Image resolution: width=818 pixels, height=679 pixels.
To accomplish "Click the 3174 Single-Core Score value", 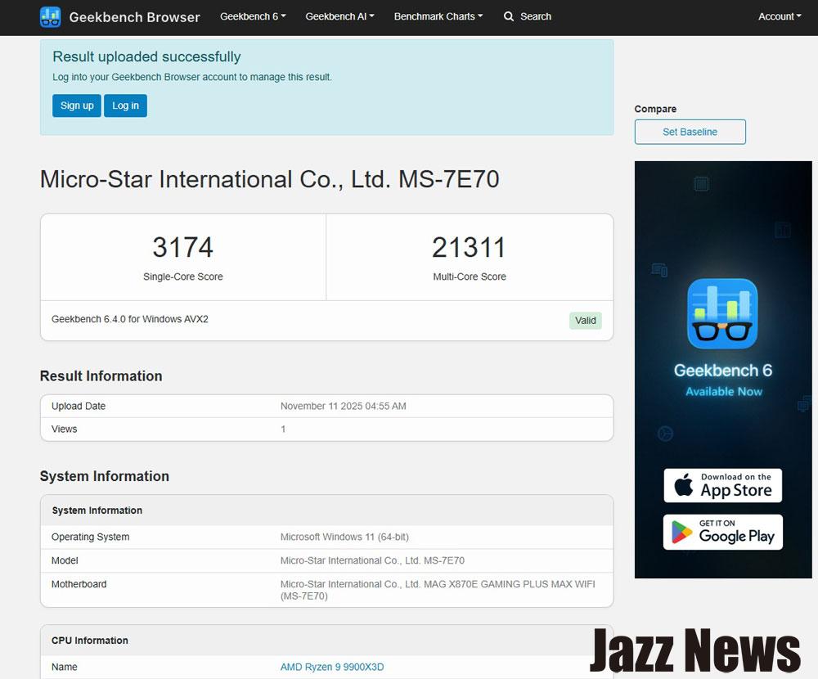I will coord(182,247).
